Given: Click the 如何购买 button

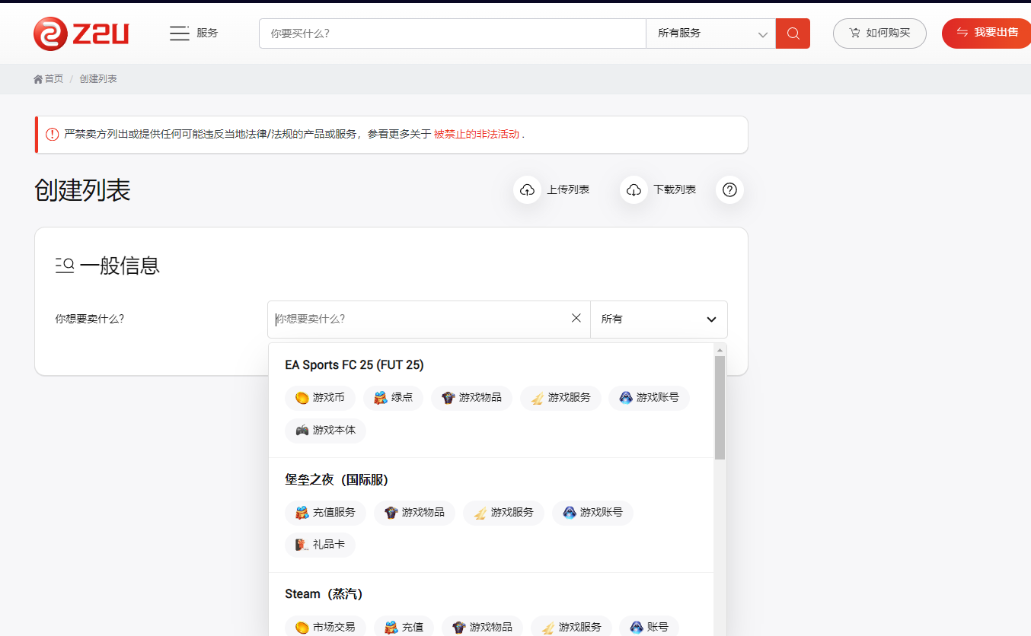Looking at the screenshot, I should tap(879, 33).
